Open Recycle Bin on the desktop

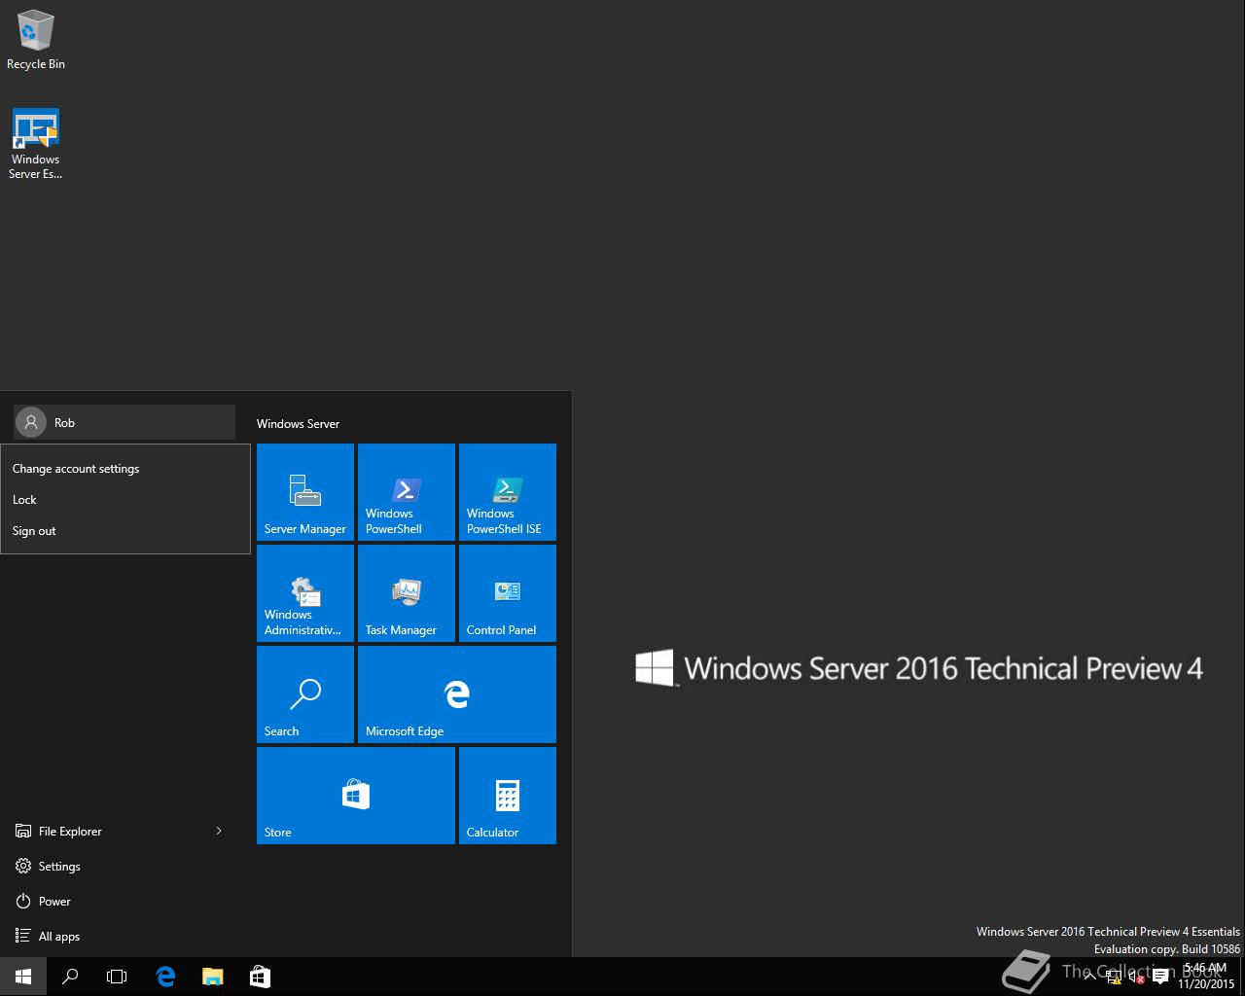coord(36,40)
